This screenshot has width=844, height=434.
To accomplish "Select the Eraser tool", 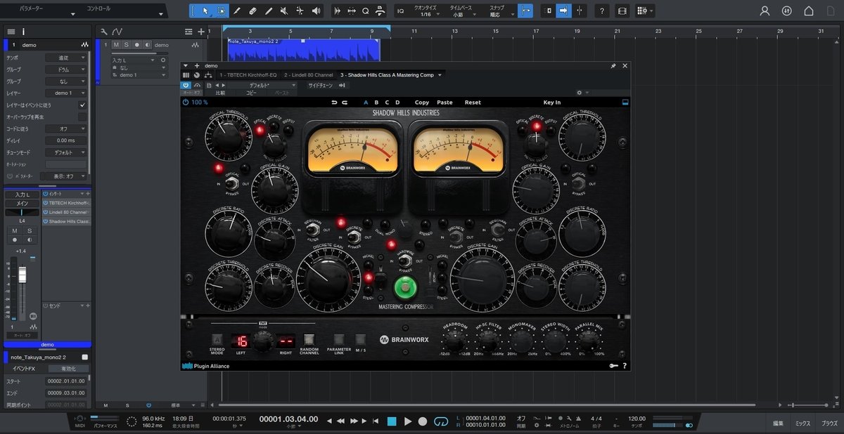I will pos(253,11).
